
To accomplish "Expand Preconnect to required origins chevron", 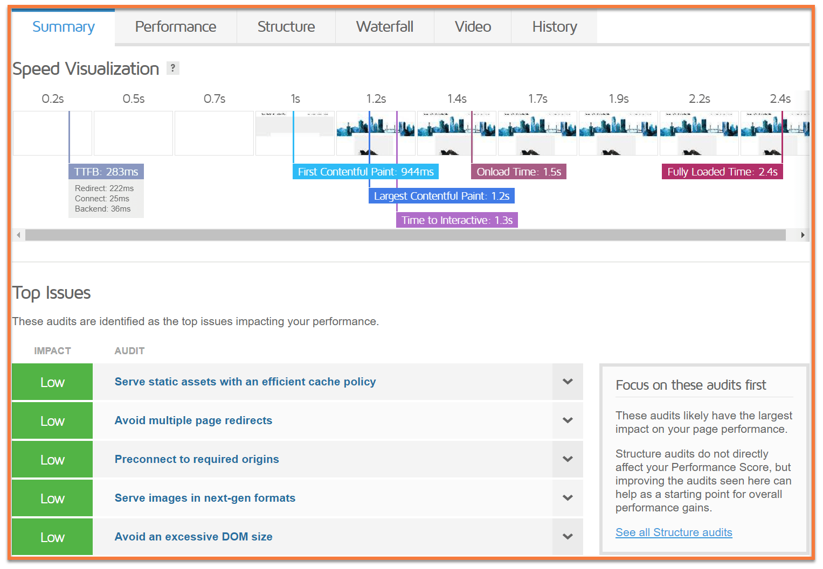I will coord(567,459).
